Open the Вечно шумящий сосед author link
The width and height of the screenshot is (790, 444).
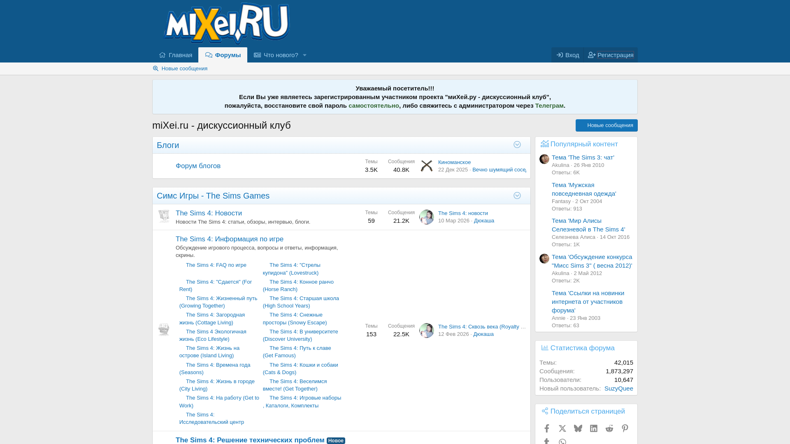(x=499, y=170)
